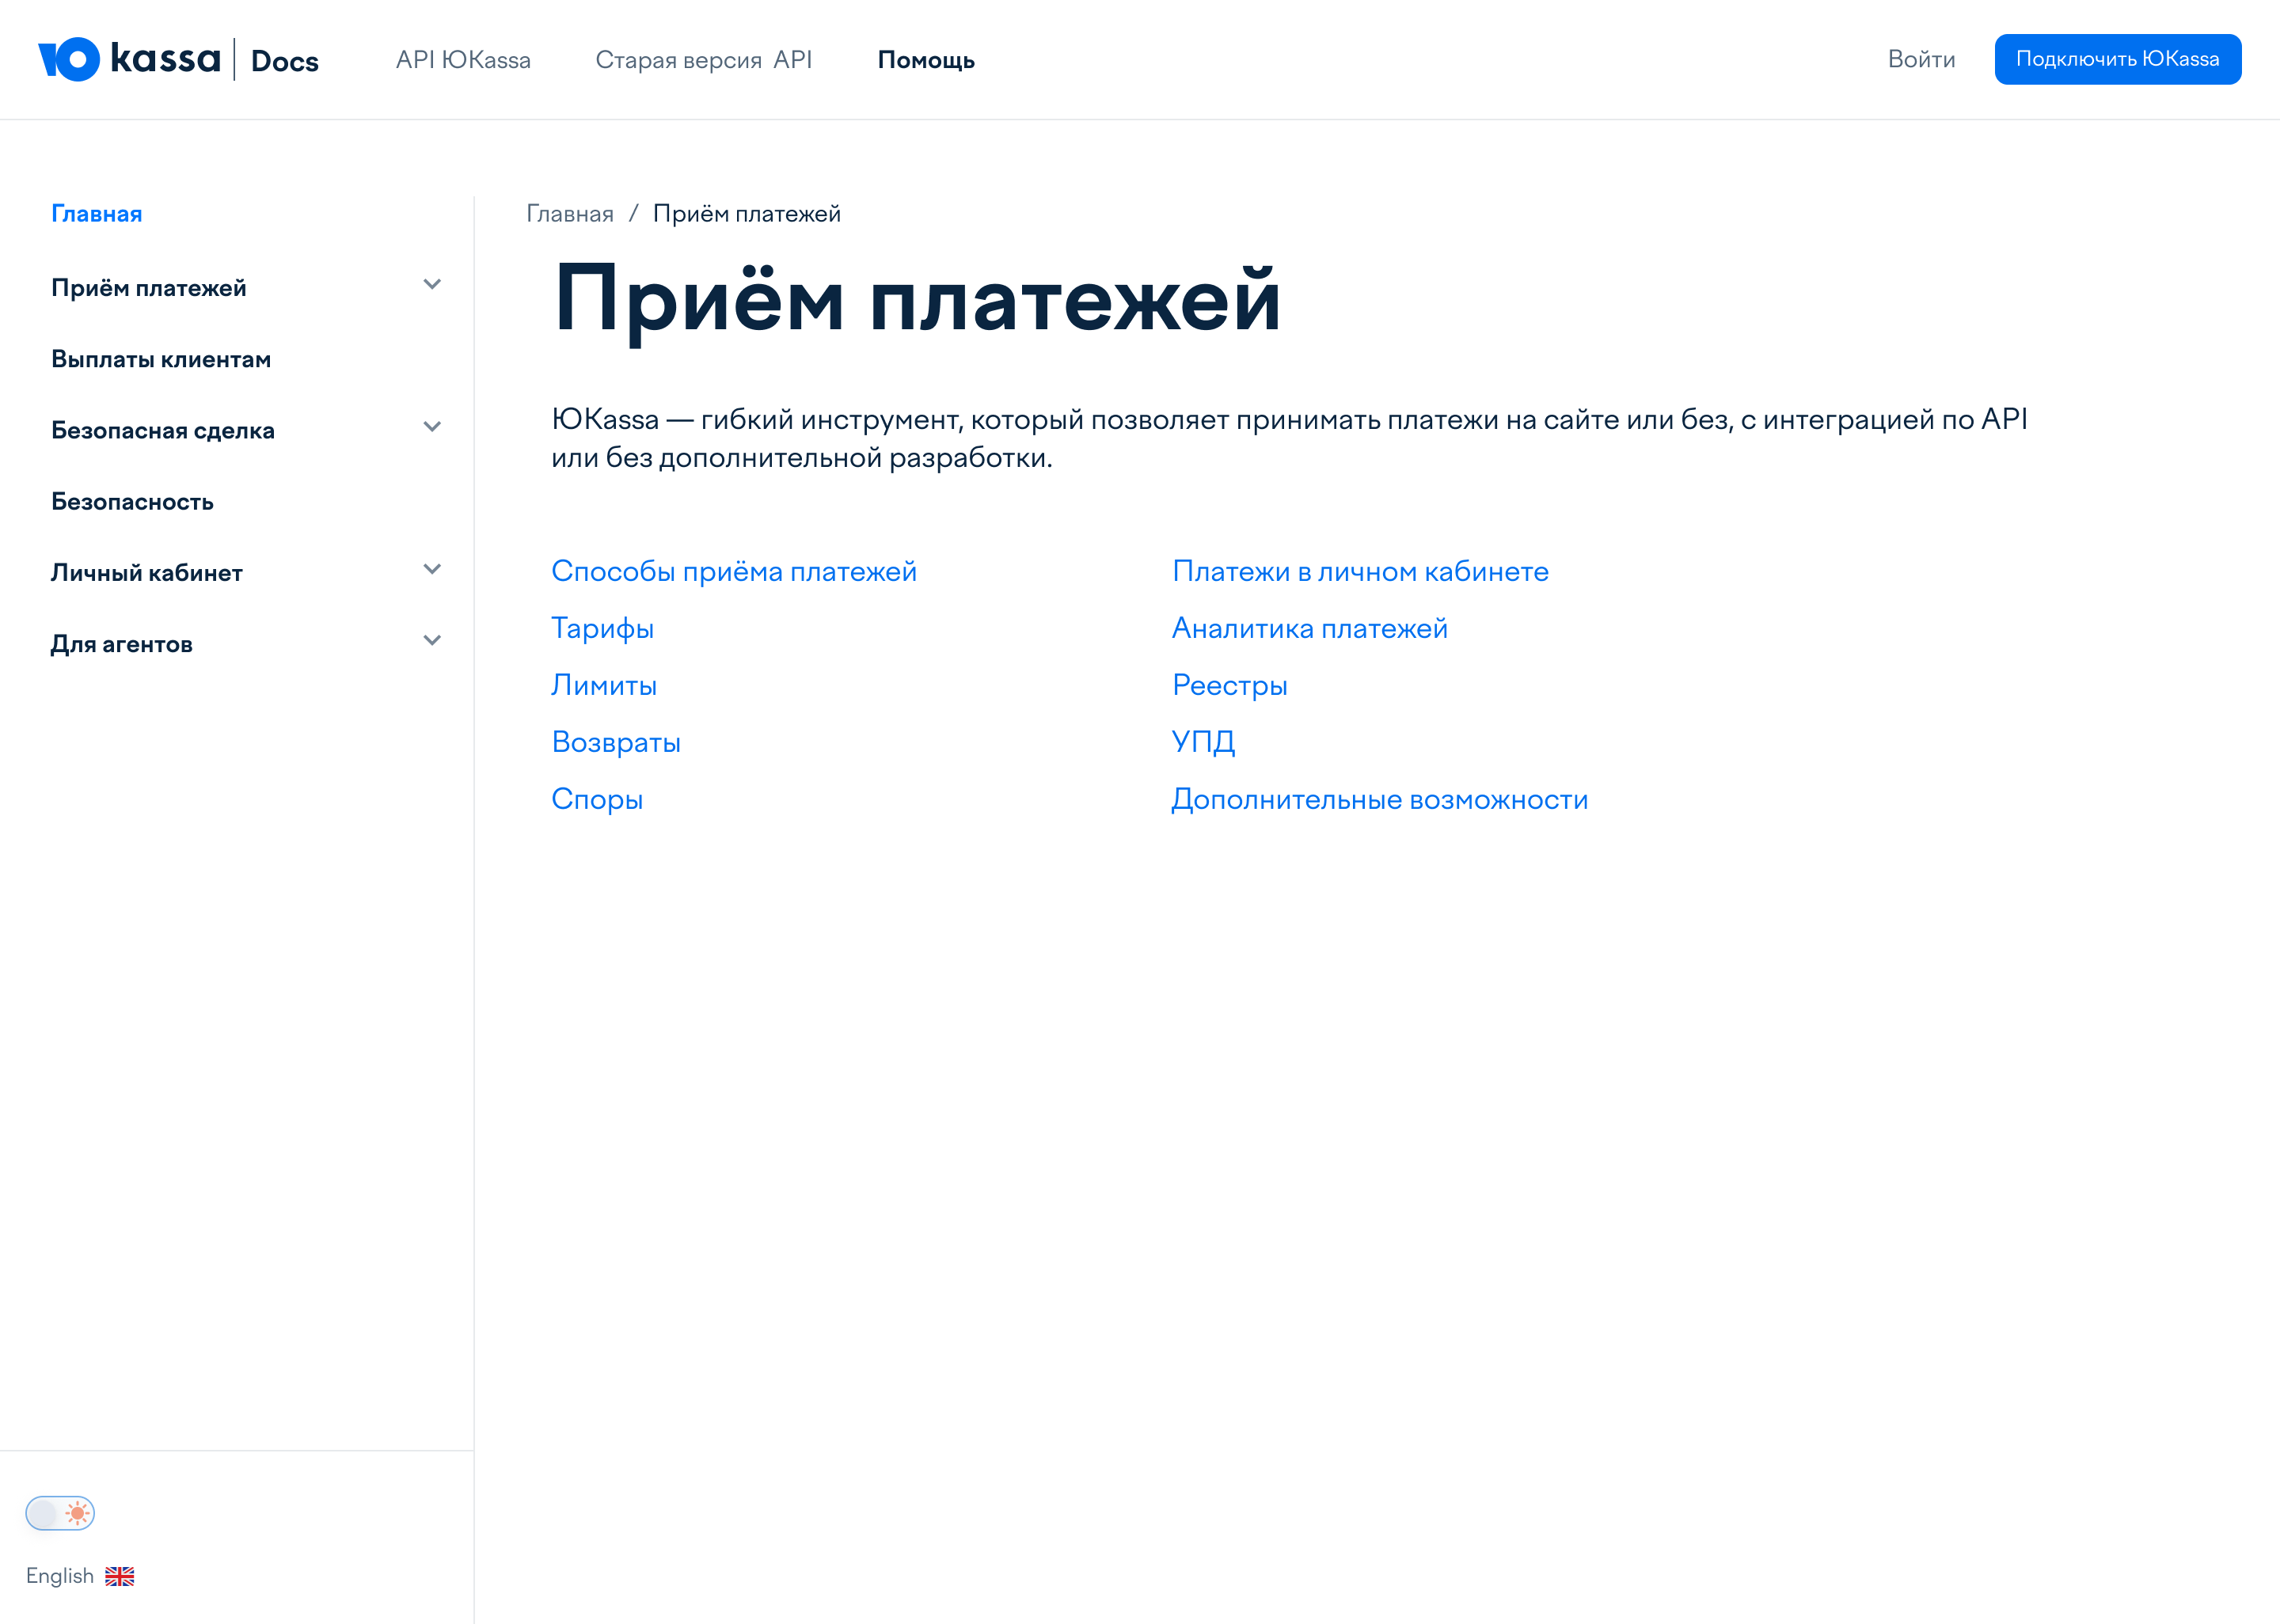2280x1624 pixels.
Task: Select the Помощь top menu item
Action: [x=926, y=60]
